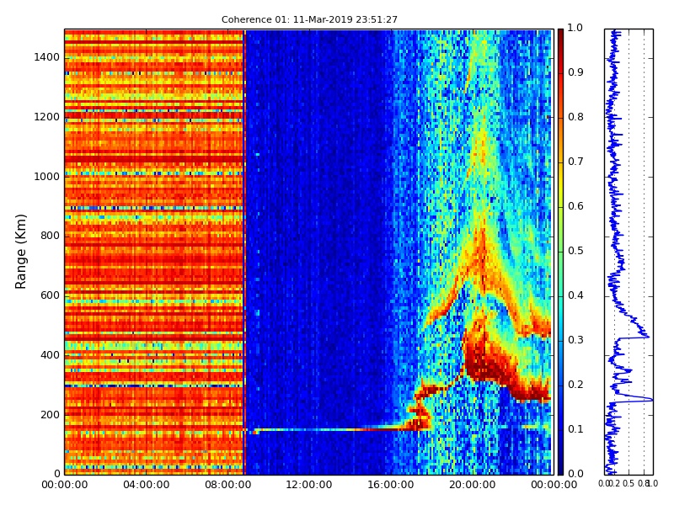Screen dimensions: 674x505
Task: Click the 400 range tick label
Action: point(50,355)
